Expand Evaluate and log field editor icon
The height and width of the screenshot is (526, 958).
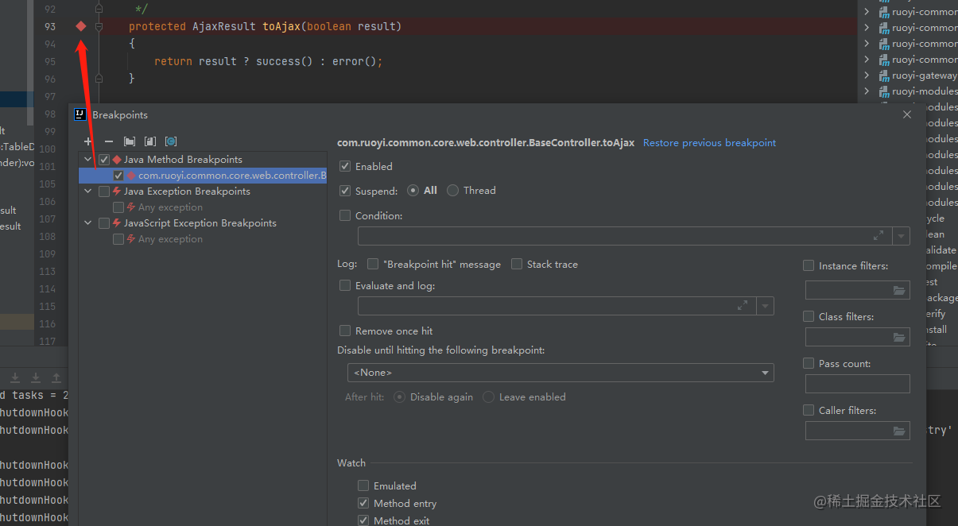(743, 305)
